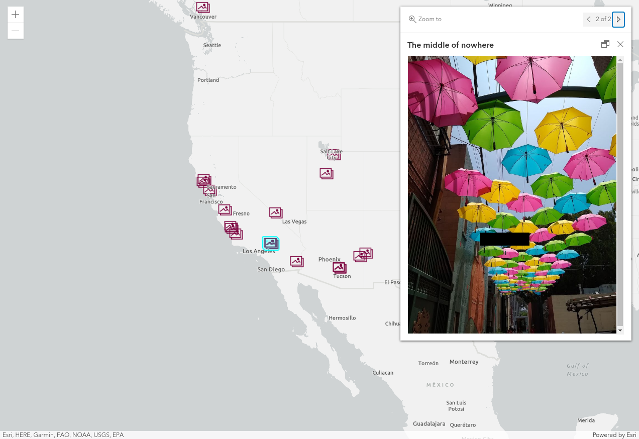Screen dimensions: 639x439
Task: Open the photo marker near Fresno
Action: 225,209
